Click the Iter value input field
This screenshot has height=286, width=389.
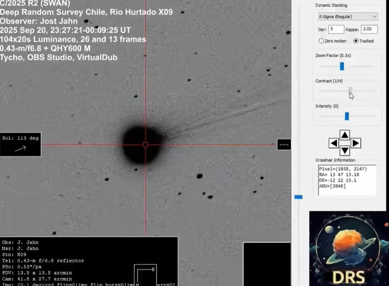point(336,29)
